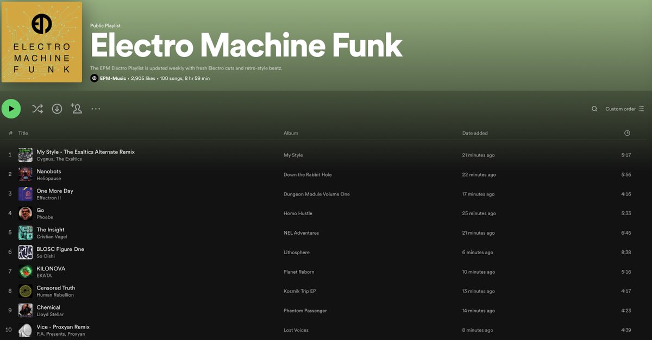Click track number 7 in the list
Viewport: 652px width, 340px height.
(x=10, y=272)
